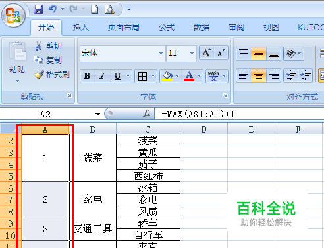
Task: Open Customize Quick Access Toolbar dropdown
Action: click(x=128, y=9)
